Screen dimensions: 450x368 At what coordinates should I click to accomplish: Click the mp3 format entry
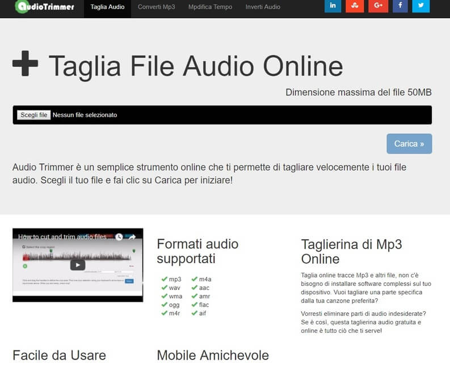(171, 279)
